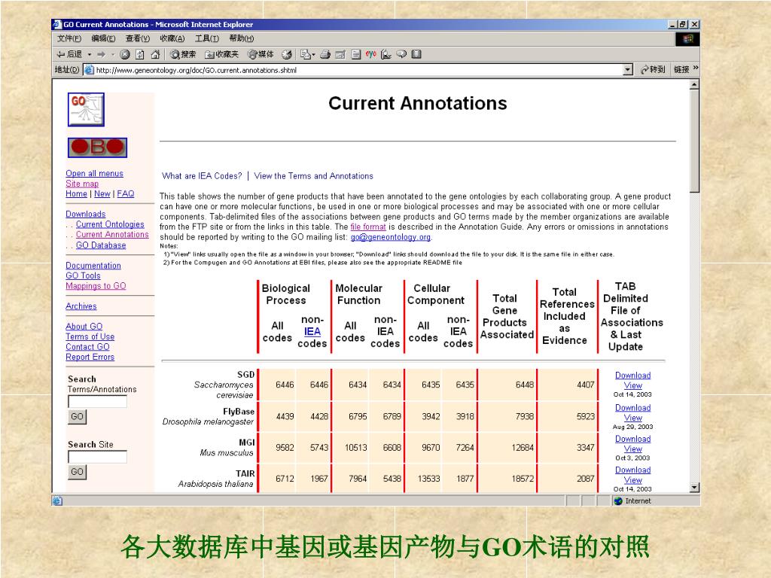Click GO button under Search Site
771x578 pixels.
click(x=78, y=472)
